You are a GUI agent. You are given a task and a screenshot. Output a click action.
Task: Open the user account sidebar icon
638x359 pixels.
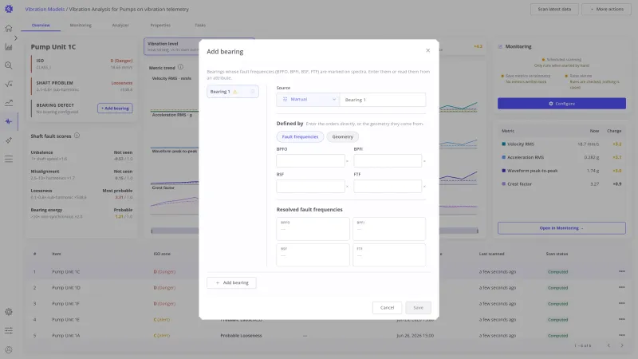pos(9,349)
